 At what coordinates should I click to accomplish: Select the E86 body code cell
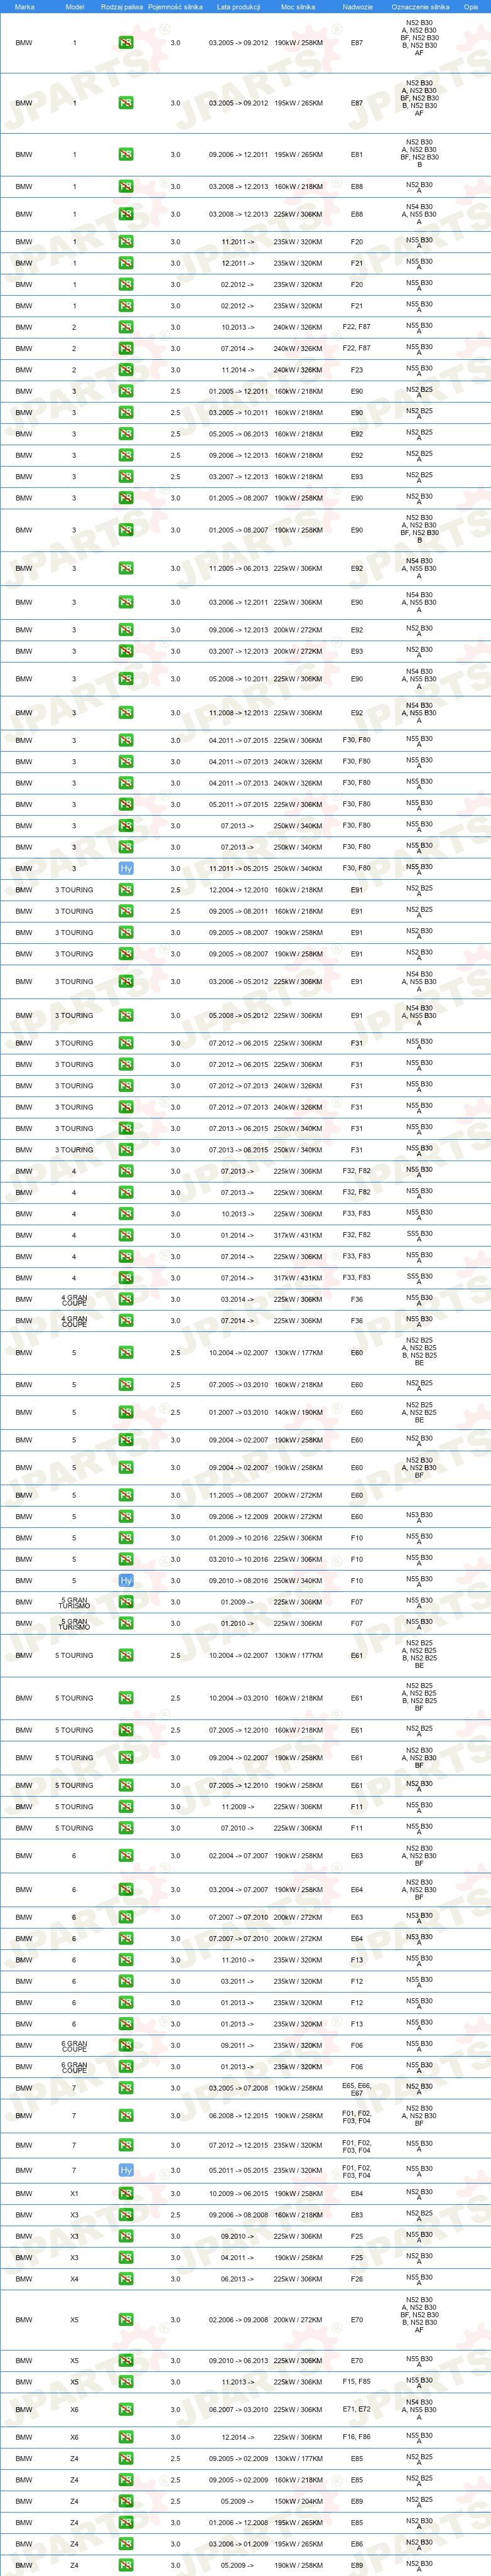[x=357, y=2543]
